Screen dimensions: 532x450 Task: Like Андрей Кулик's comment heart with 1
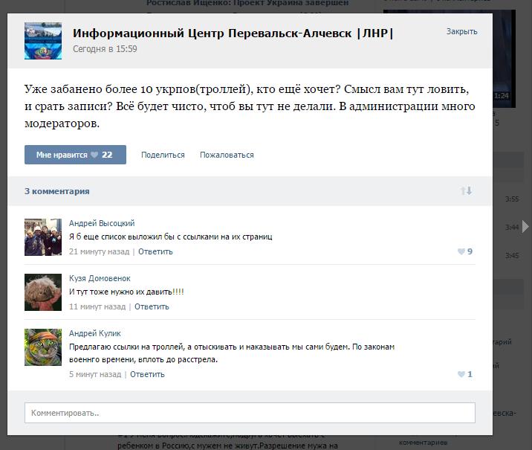[x=465, y=374]
